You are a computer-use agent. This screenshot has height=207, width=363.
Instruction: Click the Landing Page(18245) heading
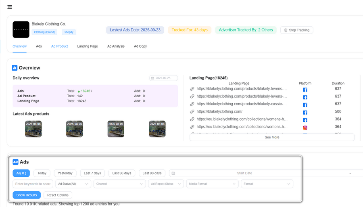click(209, 78)
